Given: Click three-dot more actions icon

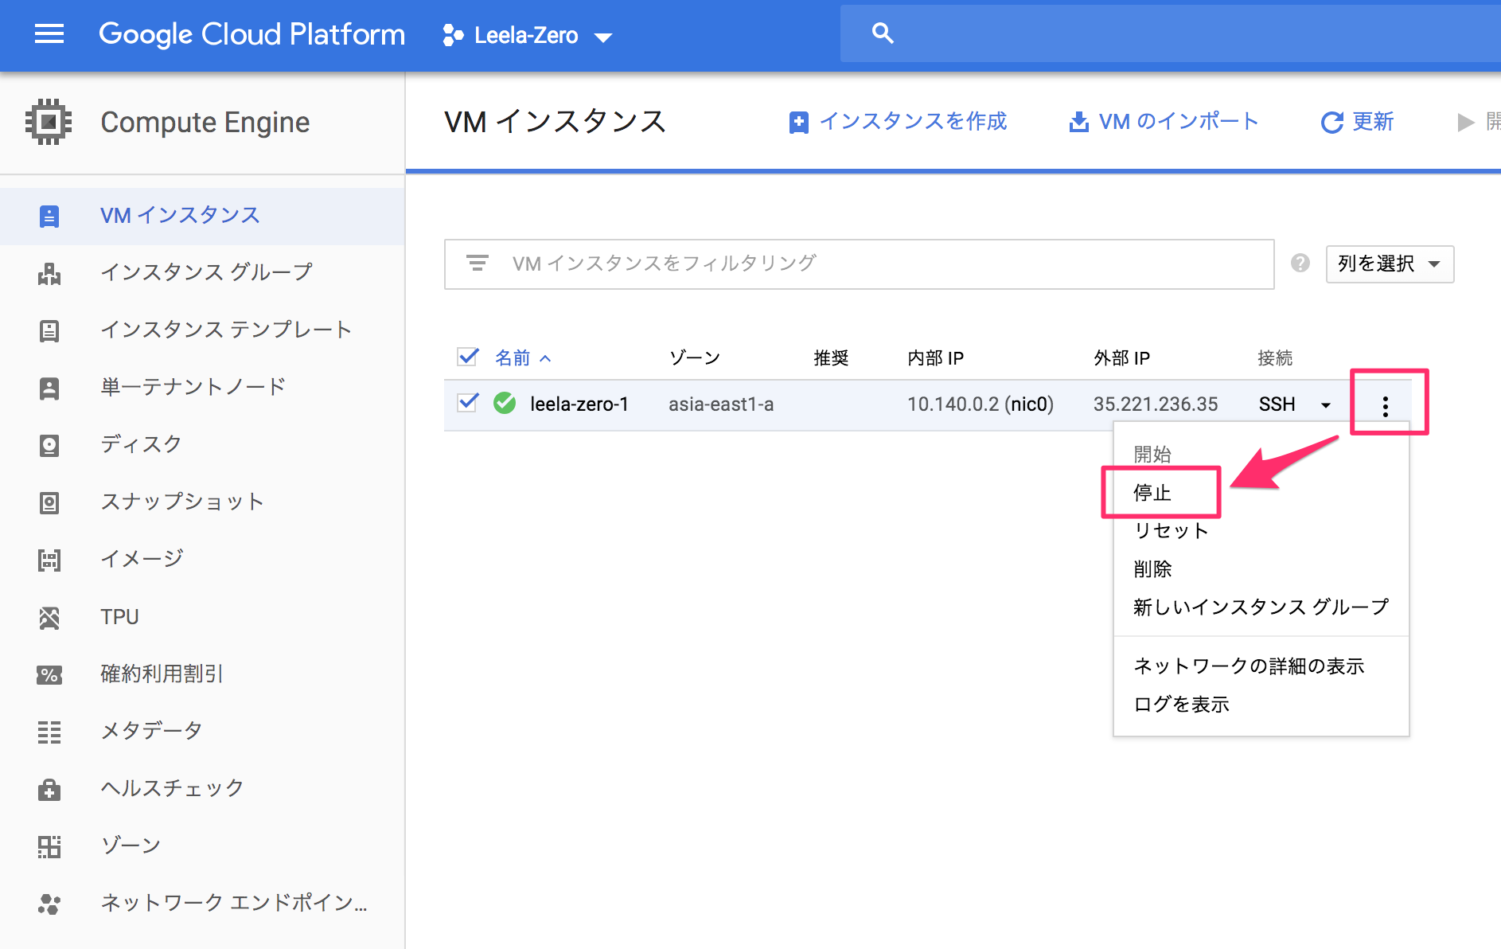Looking at the screenshot, I should pyautogui.click(x=1386, y=406).
